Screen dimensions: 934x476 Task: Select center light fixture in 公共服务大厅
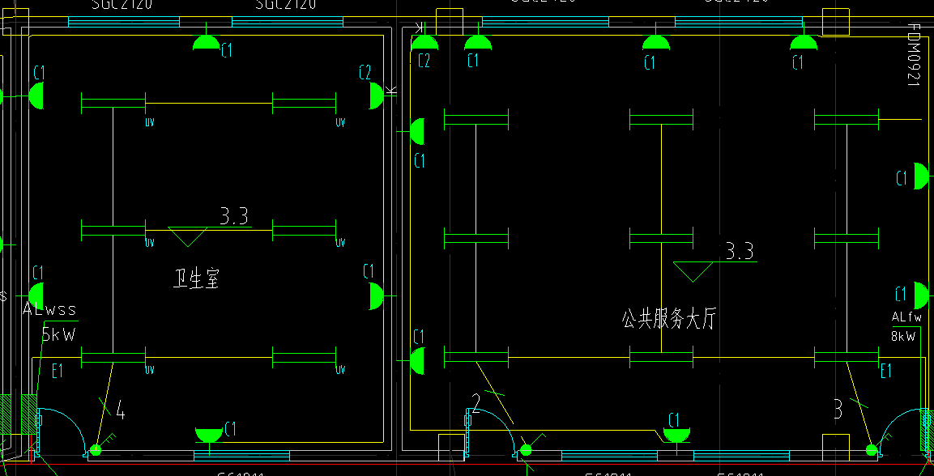coord(661,239)
